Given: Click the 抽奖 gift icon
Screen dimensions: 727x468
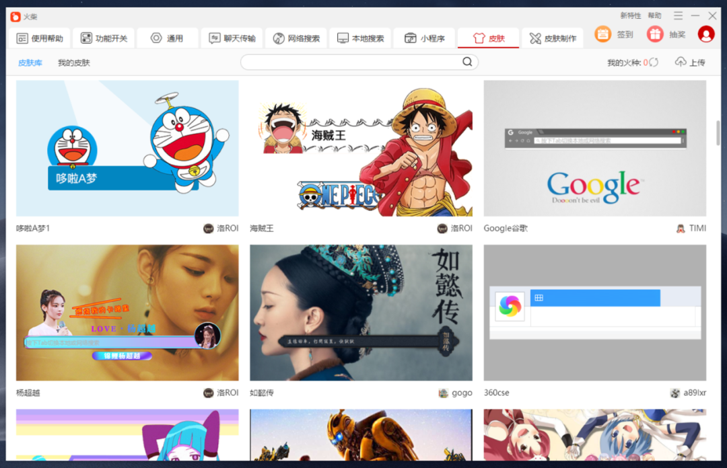Looking at the screenshot, I should pos(655,34).
